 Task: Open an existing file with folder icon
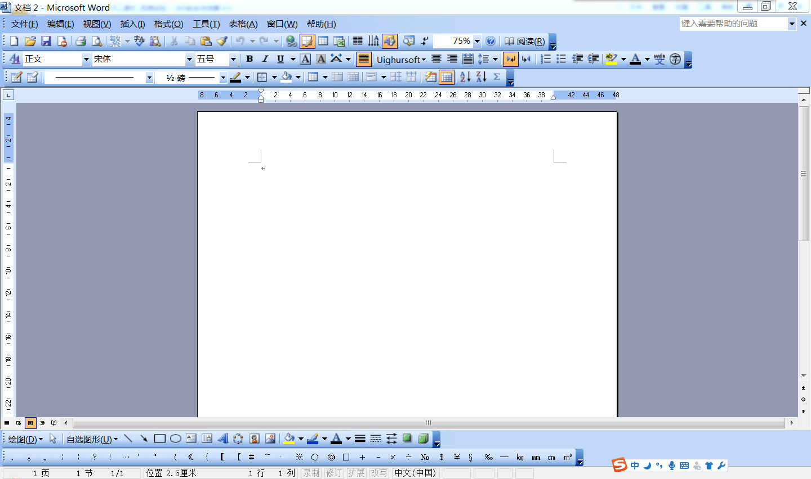click(30, 41)
